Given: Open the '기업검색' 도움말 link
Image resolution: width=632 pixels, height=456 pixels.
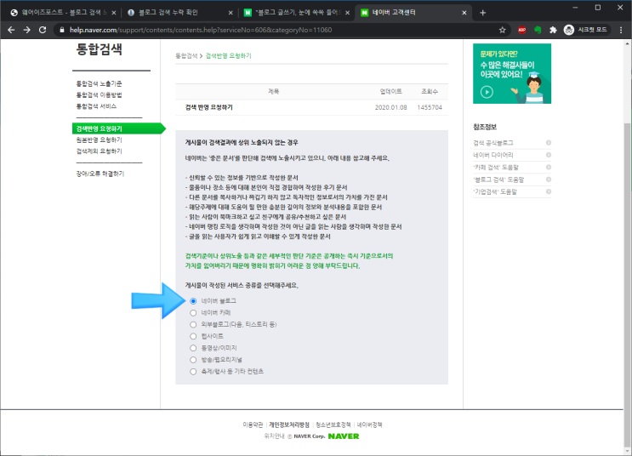Looking at the screenshot, I should coord(495,191).
